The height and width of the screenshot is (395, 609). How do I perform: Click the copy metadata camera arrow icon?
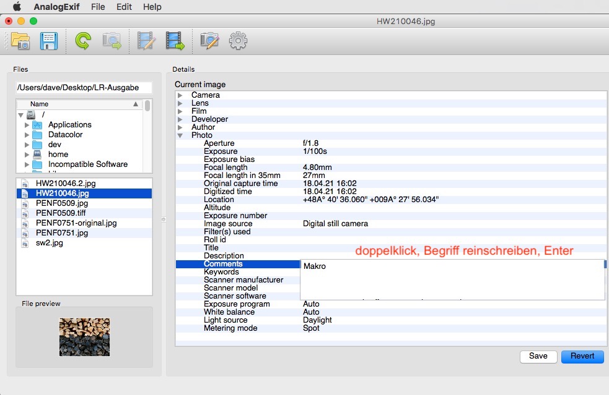[x=112, y=41]
